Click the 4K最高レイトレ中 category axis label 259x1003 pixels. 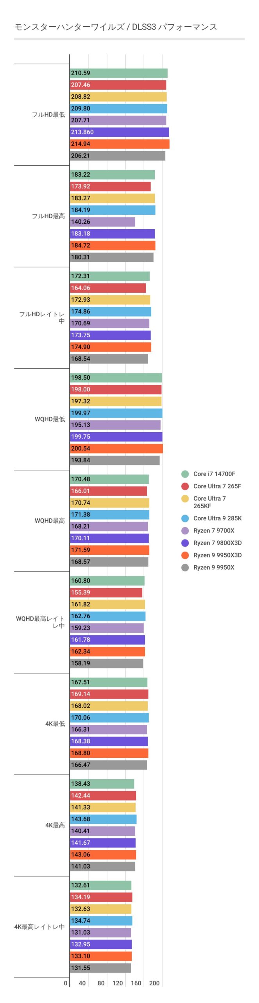(39, 927)
